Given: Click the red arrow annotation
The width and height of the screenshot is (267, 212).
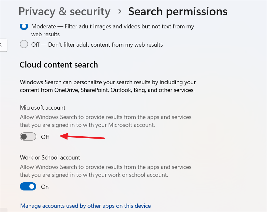Looking at the screenshot, I should 82,136.
